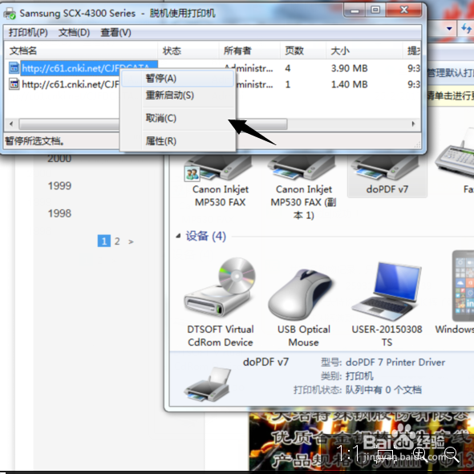Click the 3.90 MB size cell

pyautogui.click(x=349, y=68)
